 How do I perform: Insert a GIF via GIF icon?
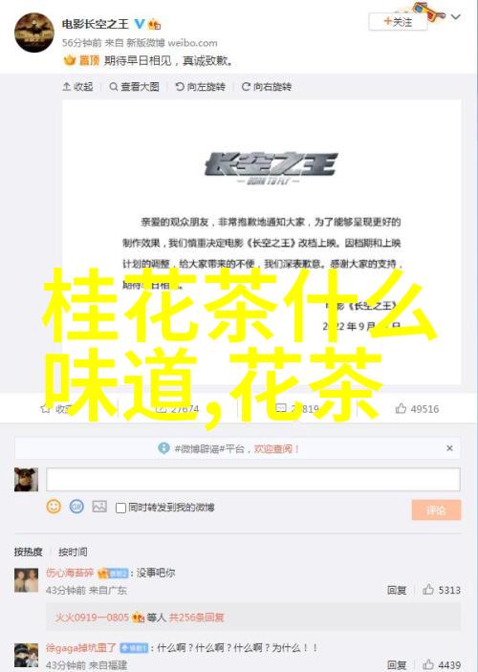click(76, 507)
